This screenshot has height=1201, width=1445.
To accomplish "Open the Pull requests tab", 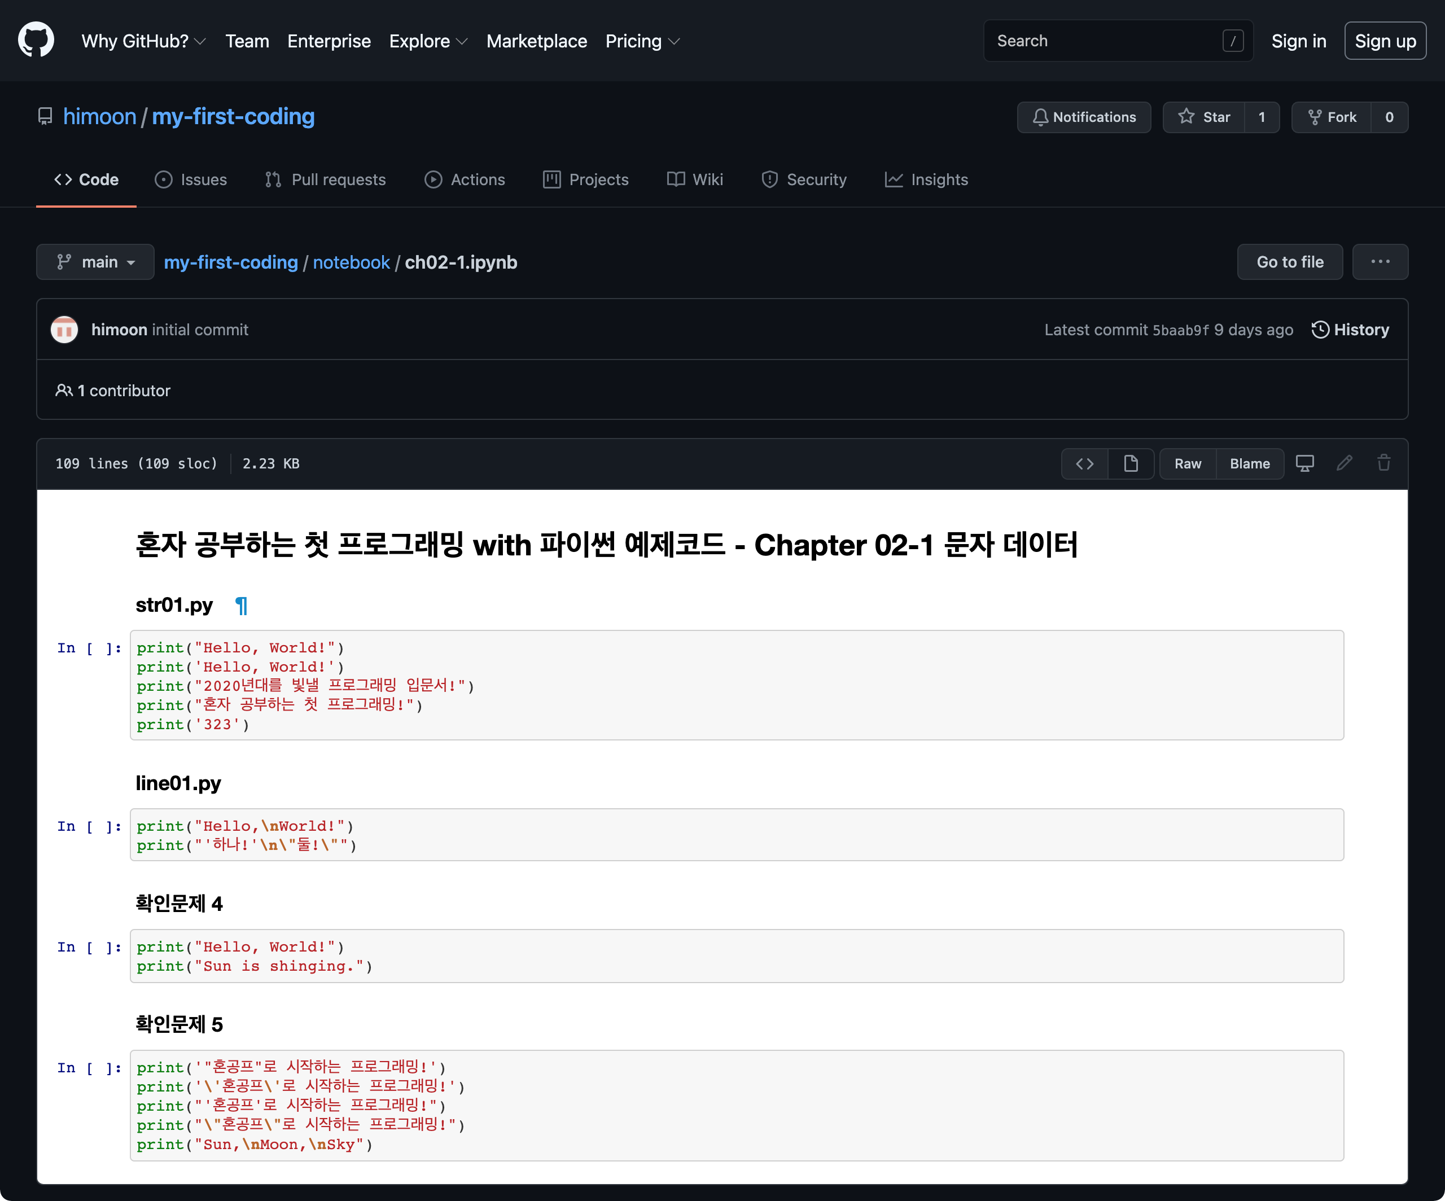I will pyautogui.click(x=326, y=179).
